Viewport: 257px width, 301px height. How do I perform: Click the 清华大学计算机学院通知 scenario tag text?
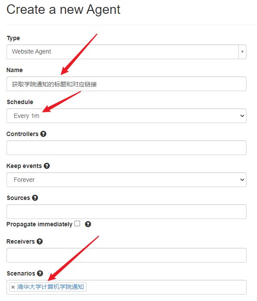point(50,287)
